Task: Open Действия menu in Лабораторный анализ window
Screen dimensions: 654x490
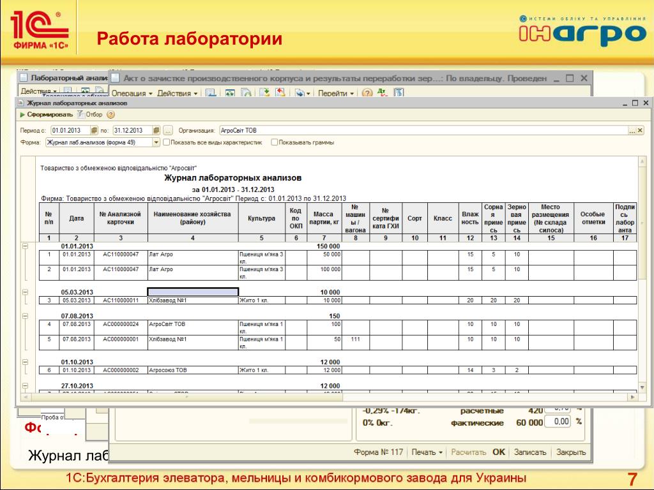Action: [x=39, y=91]
